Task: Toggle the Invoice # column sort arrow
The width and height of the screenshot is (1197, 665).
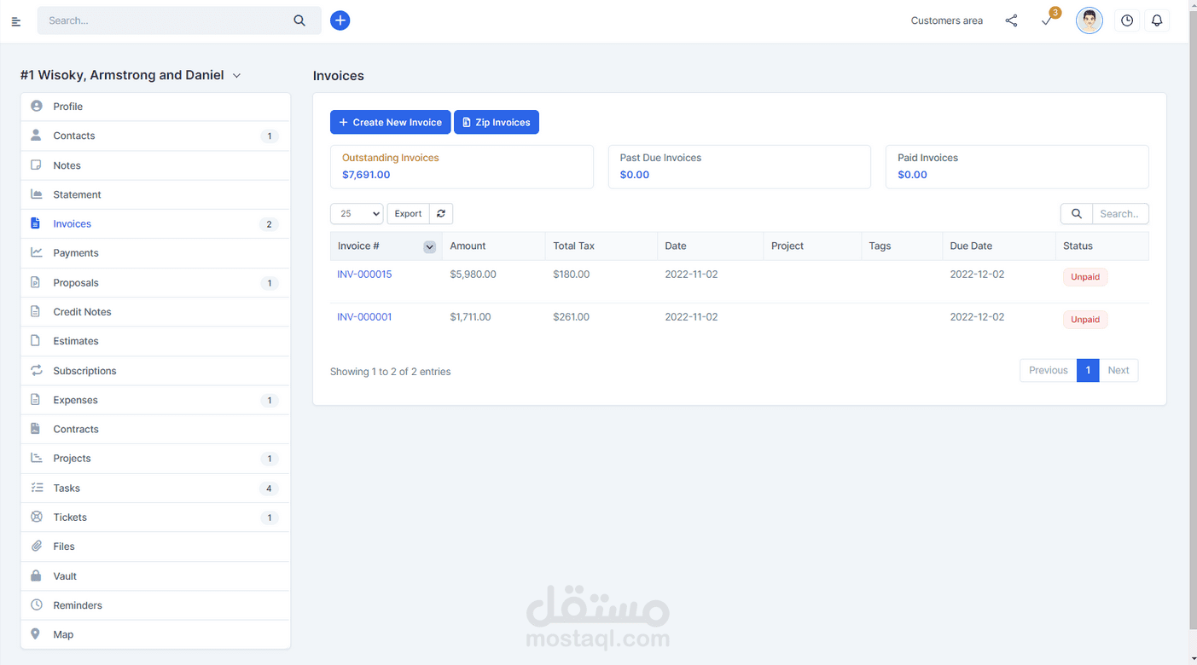Action: tap(430, 246)
